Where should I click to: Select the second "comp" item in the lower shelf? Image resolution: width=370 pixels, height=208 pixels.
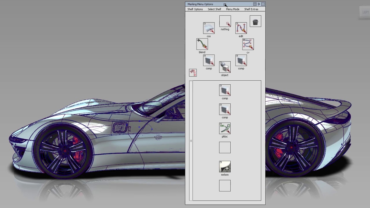pos(225,109)
